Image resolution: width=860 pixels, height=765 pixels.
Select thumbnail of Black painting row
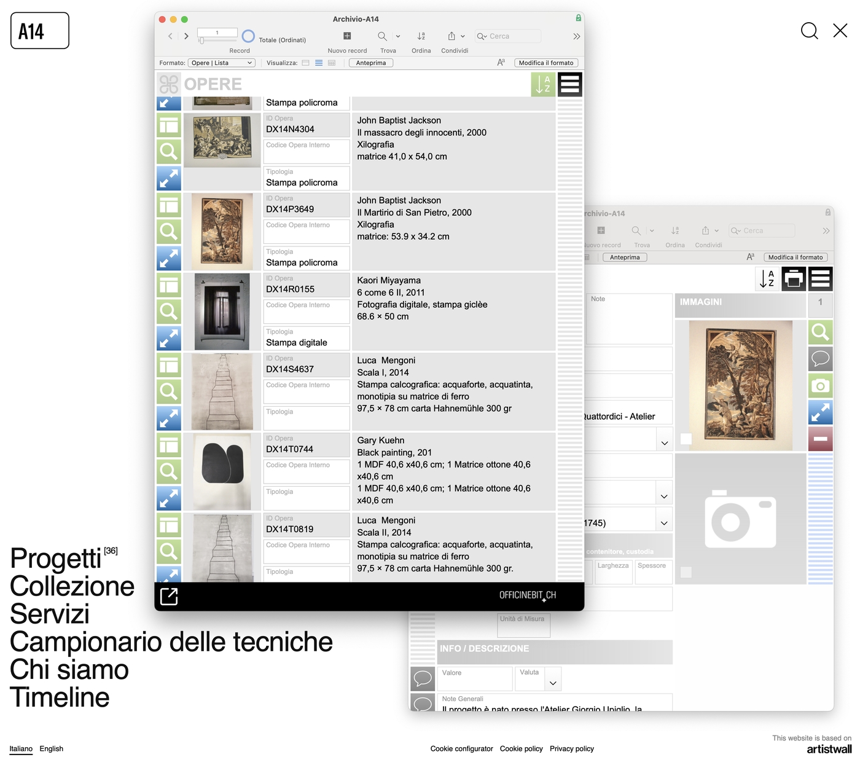point(222,472)
